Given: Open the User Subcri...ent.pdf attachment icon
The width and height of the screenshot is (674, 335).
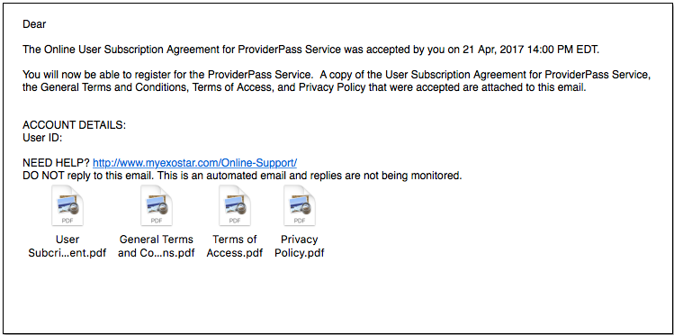Looking at the screenshot, I should tap(67, 205).
